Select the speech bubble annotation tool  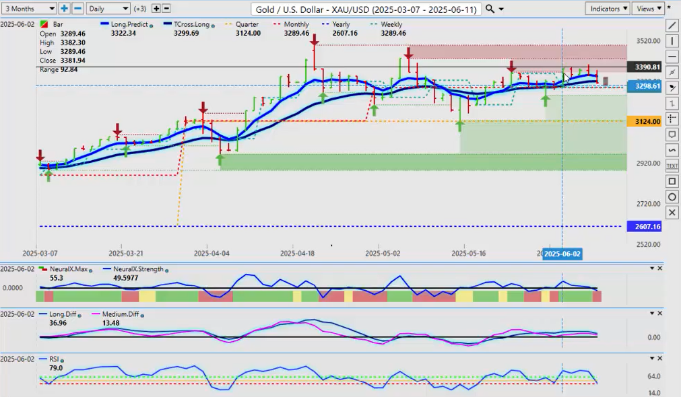pyautogui.click(x=672, y=135)
